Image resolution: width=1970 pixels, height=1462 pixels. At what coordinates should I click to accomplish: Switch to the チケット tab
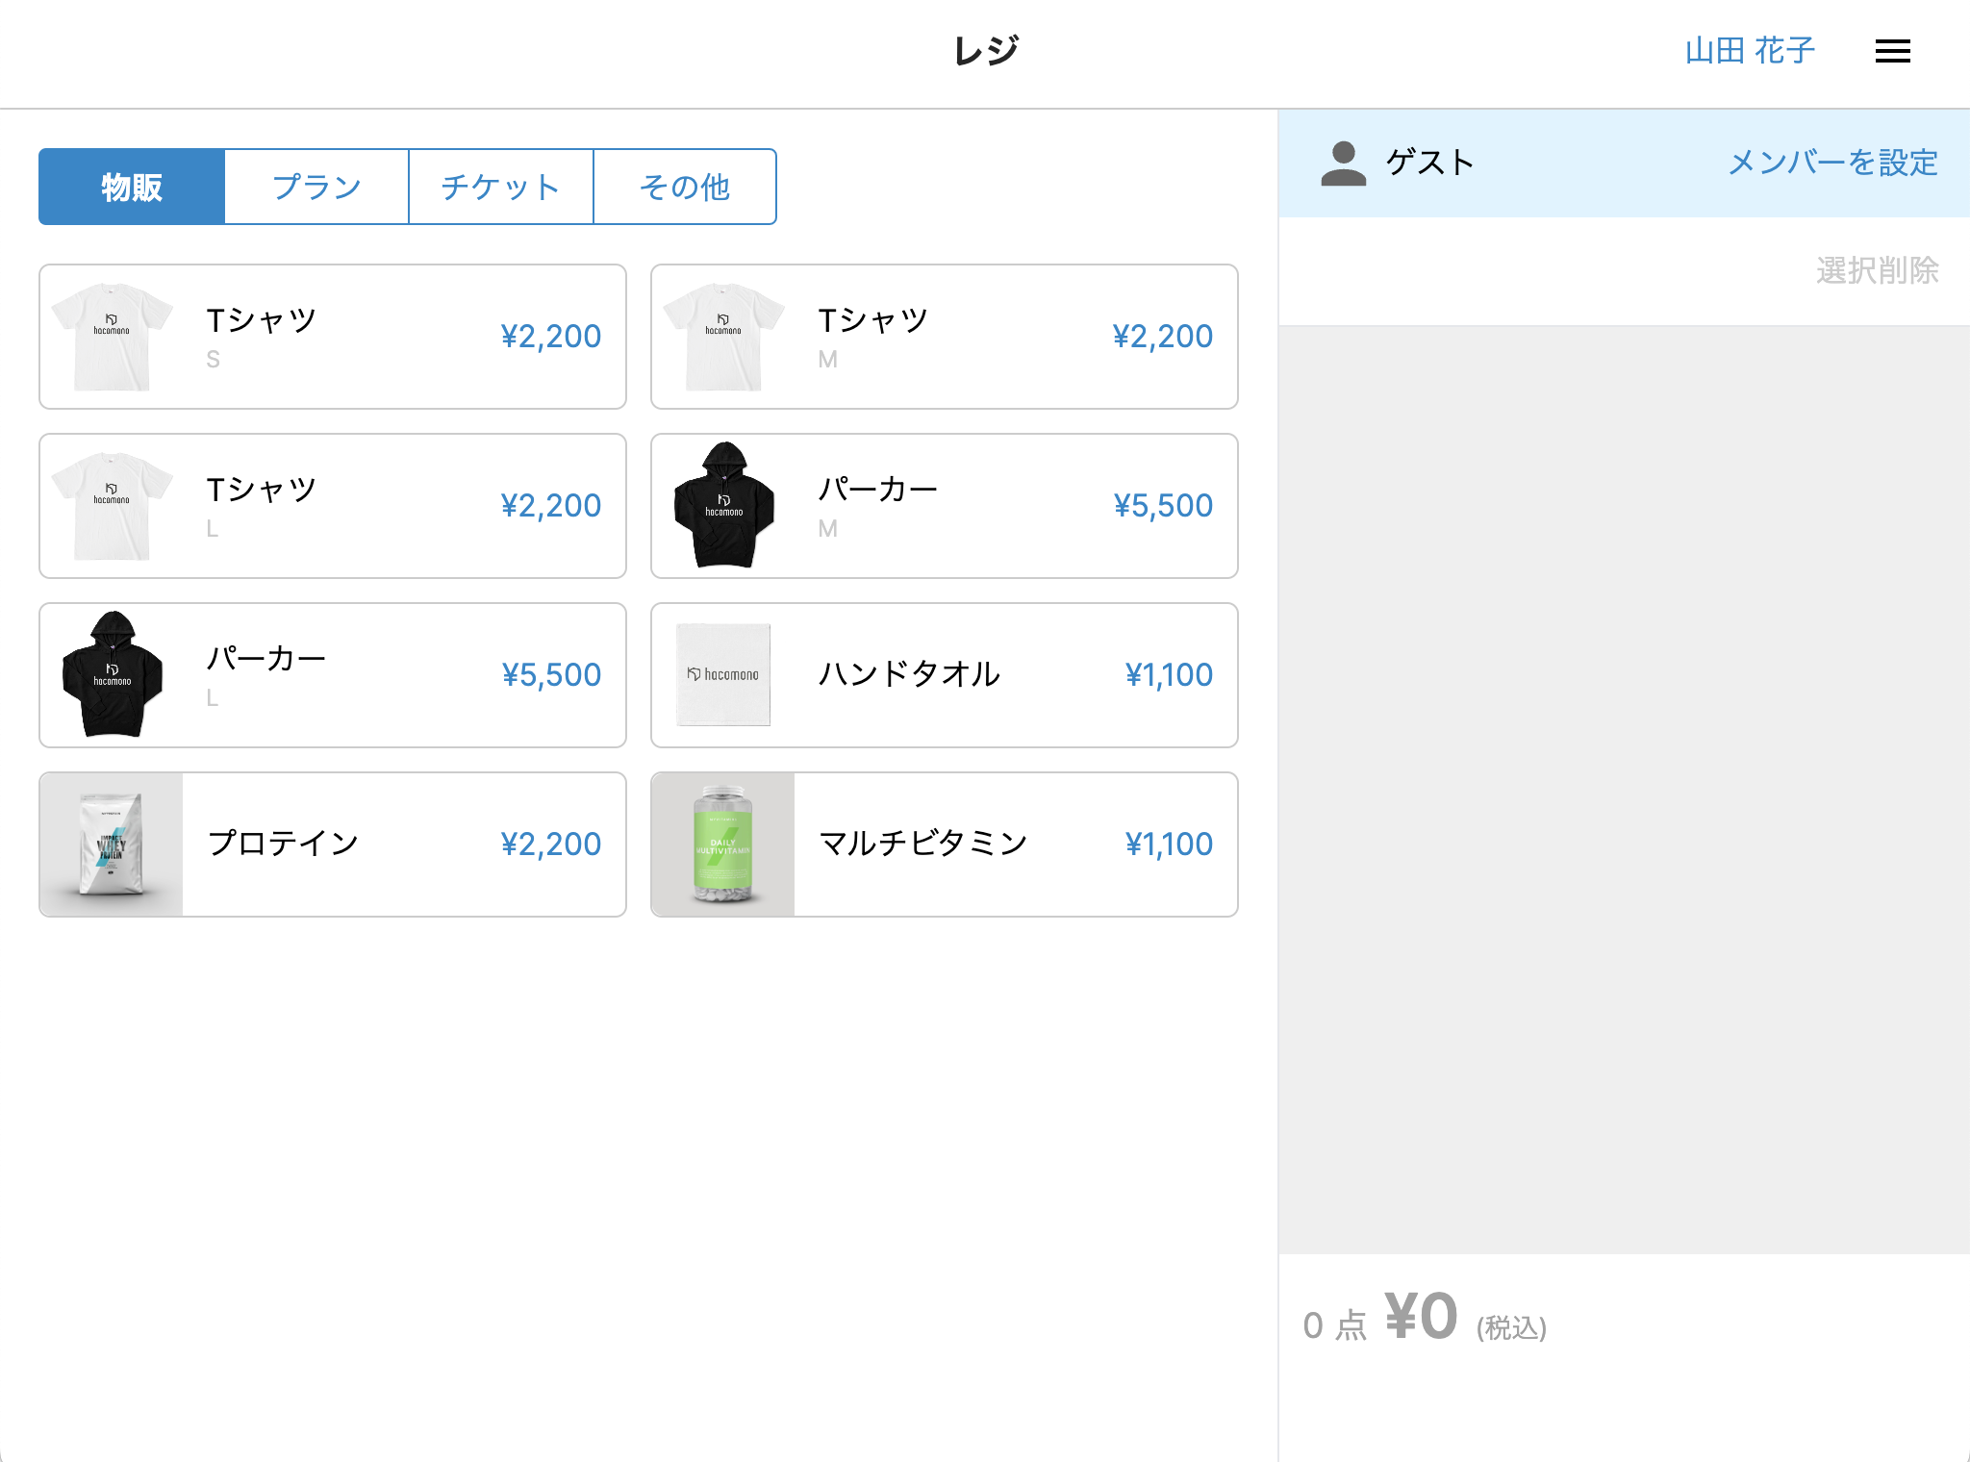[500, 187]
